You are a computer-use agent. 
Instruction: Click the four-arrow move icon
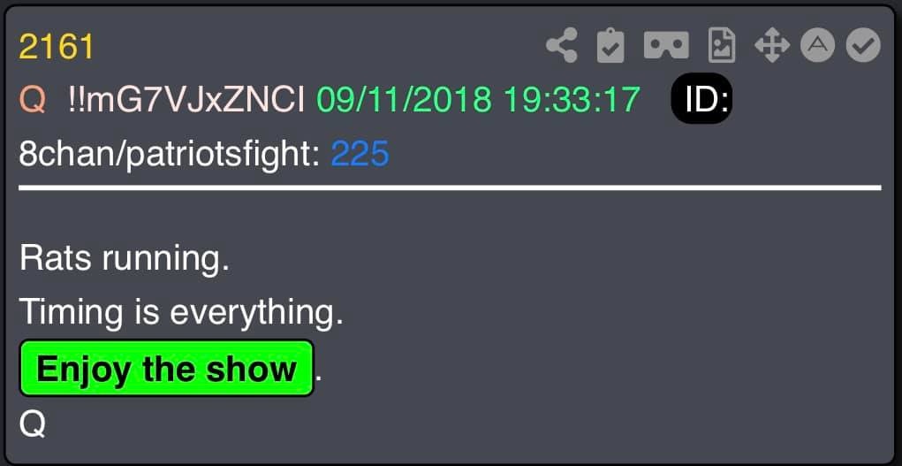click(x=772, y=45)
